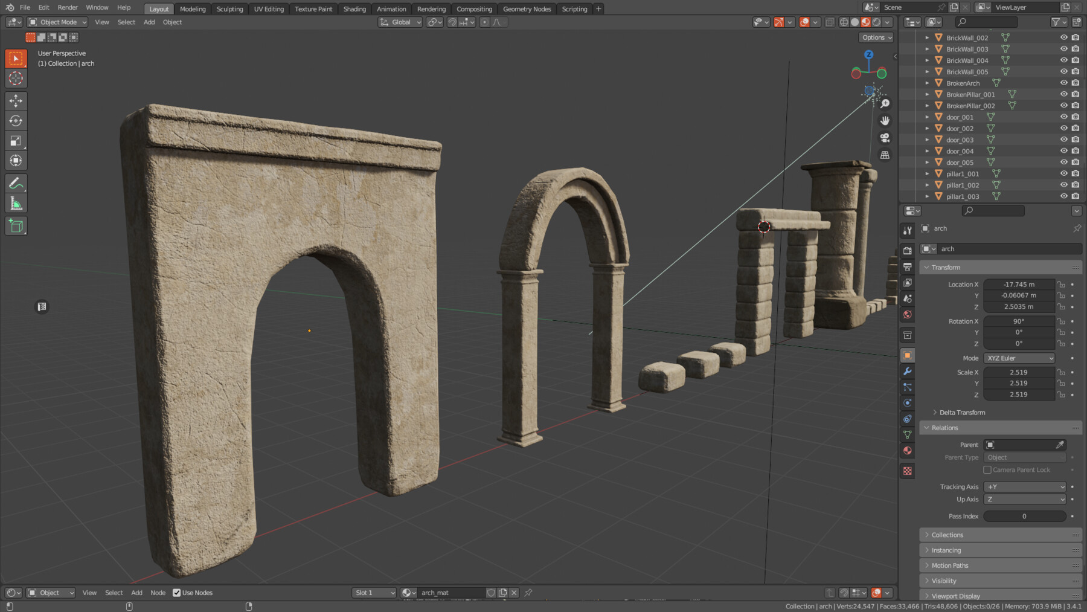
Task: Open the Render Properties camera tab
Action: (907, 250)
